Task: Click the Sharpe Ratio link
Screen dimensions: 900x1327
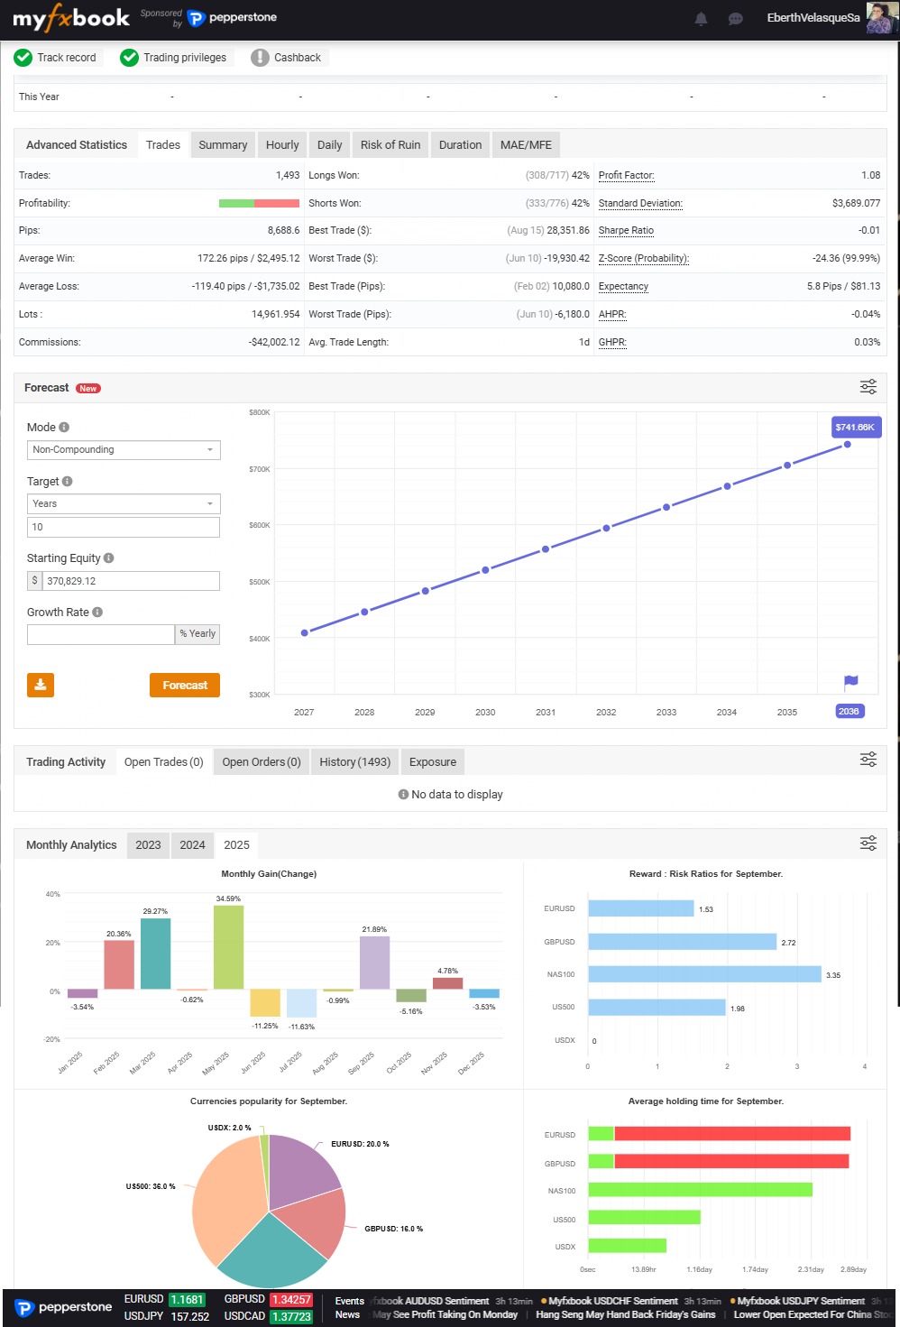Action: [626, 231]
